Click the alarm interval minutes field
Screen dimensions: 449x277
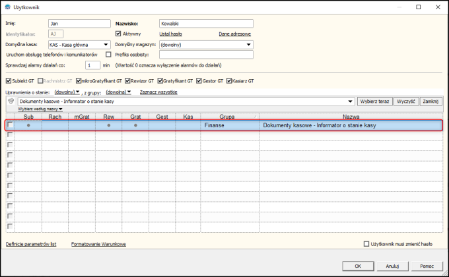click(93, 65)
